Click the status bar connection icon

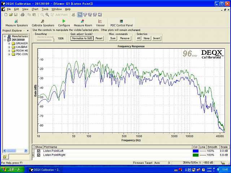223,163
